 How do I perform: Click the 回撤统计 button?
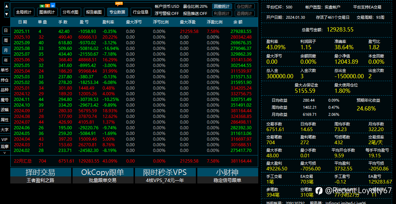pyautogui.click(x=222, y=7)
